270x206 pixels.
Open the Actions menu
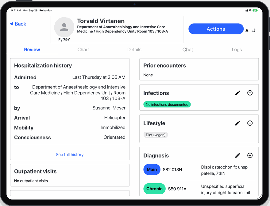(216, 29)
